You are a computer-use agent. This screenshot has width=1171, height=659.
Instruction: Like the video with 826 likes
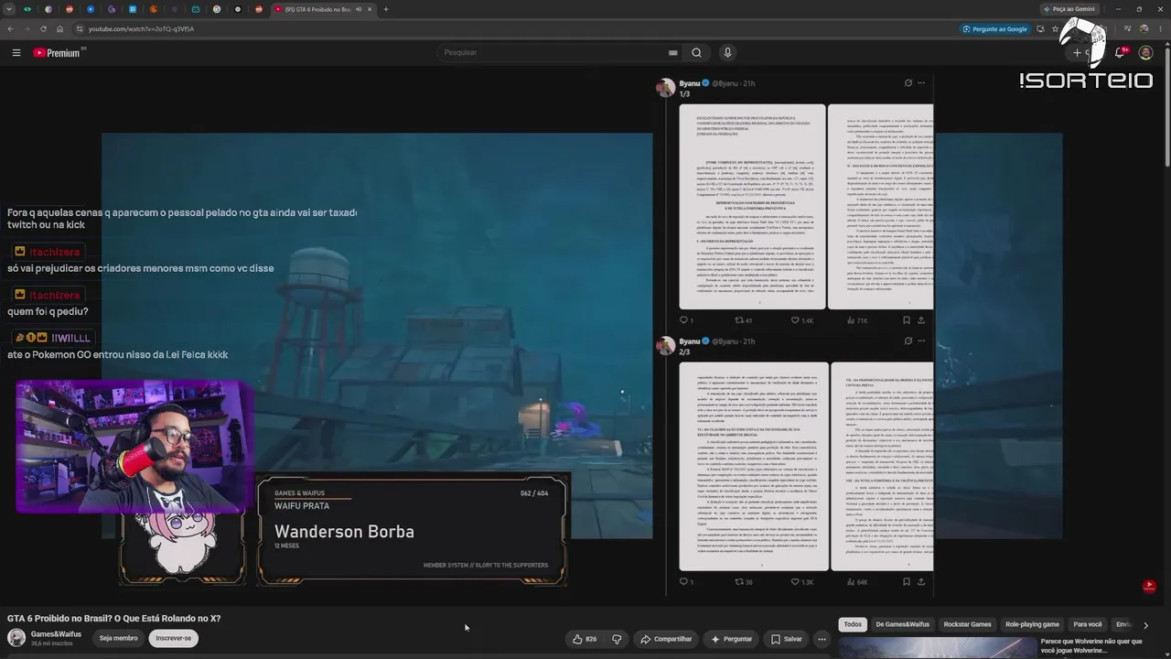tap(585, 639)
